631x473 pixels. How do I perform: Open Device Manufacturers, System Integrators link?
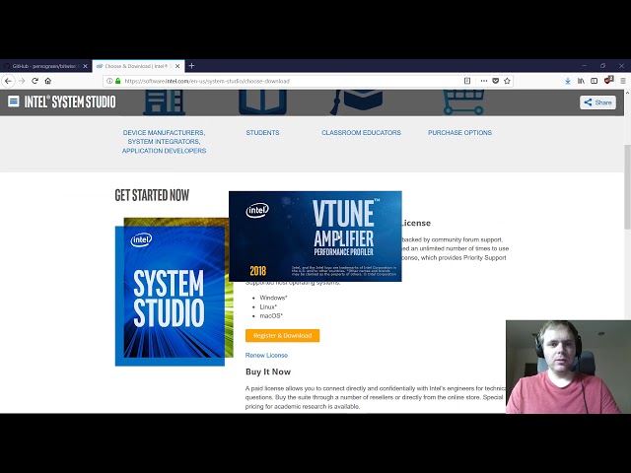[x=165, y=142]
